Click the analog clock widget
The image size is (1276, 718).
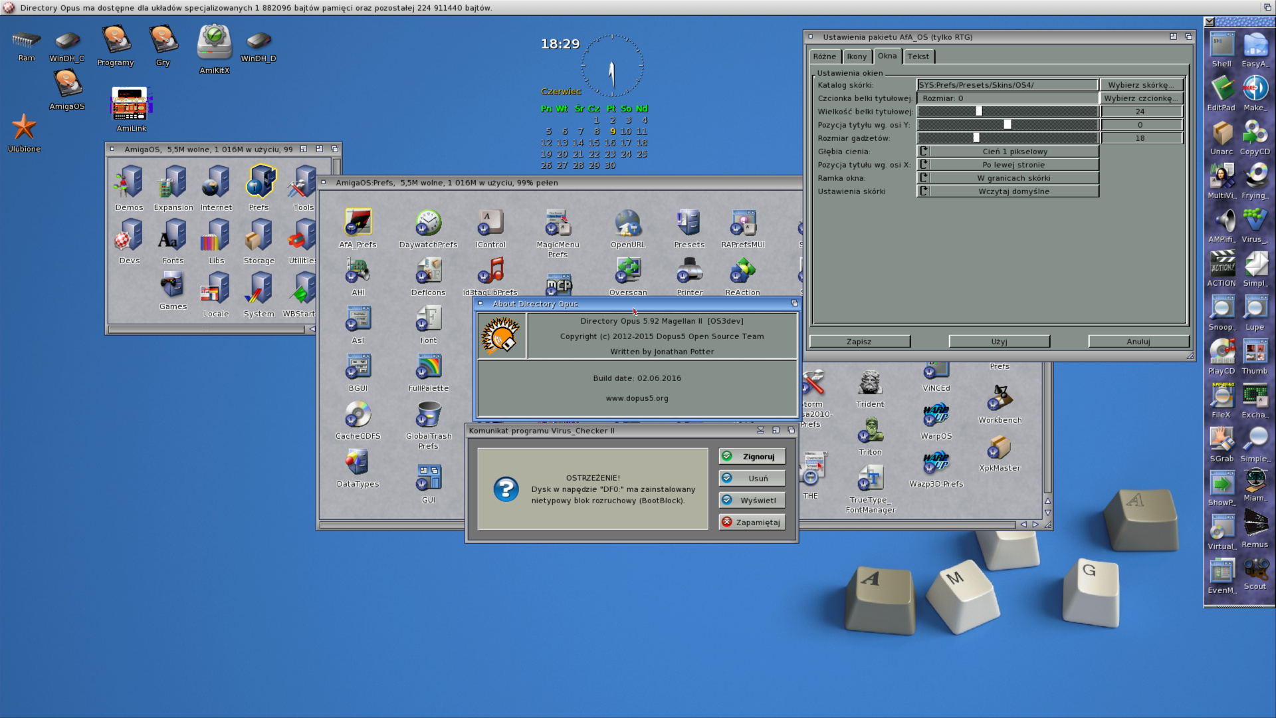coord(612,66)
